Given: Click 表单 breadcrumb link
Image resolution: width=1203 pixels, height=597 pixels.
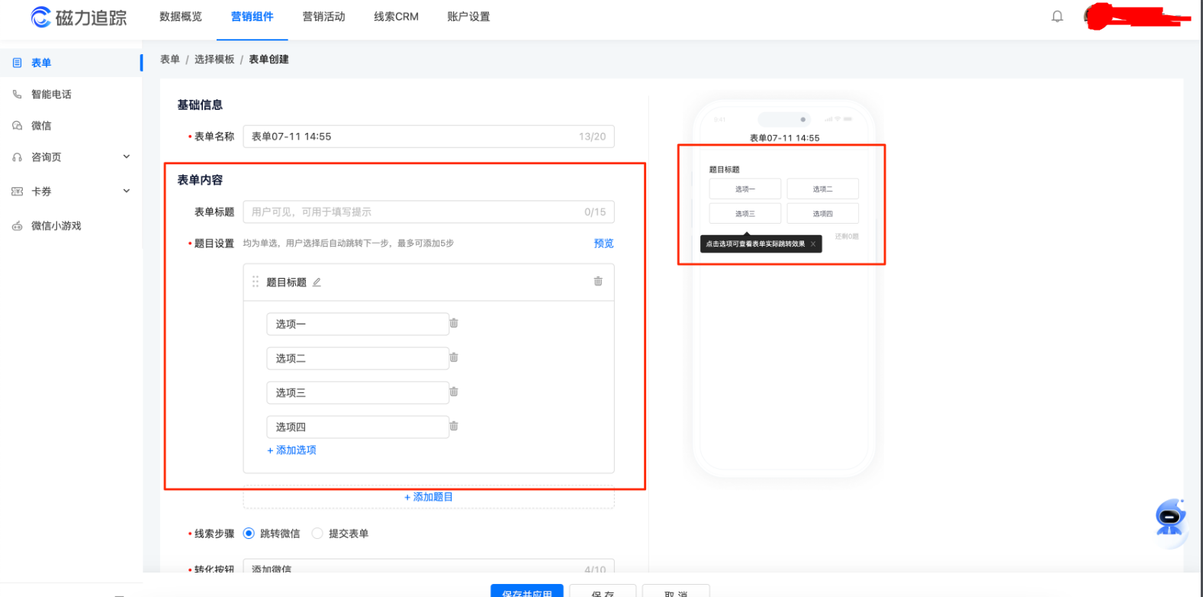Looking at the screenshot, I should click(170, 59).
